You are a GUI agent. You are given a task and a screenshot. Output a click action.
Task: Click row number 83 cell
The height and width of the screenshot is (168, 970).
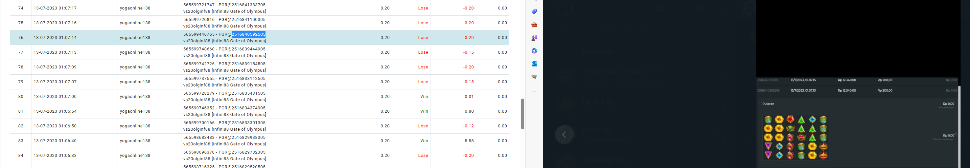click(21, 140)
